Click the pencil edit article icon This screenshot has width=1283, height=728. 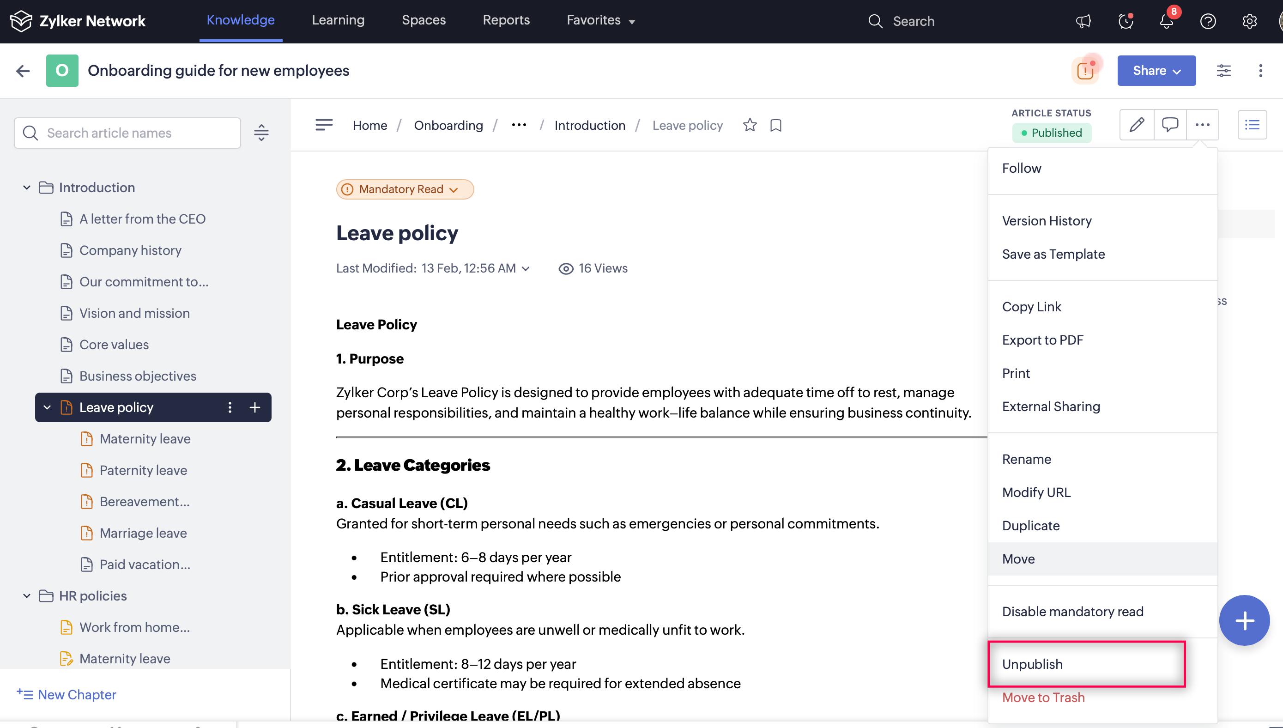click(x=1136, y=125)
